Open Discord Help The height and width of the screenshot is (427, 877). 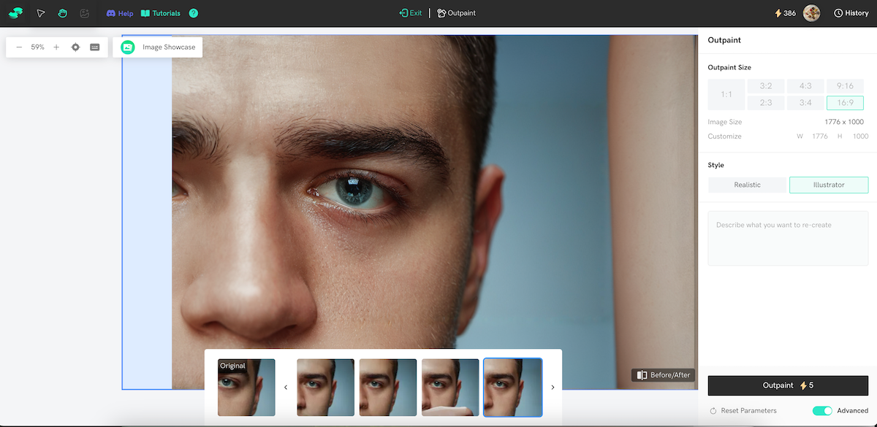click(119, 12)
